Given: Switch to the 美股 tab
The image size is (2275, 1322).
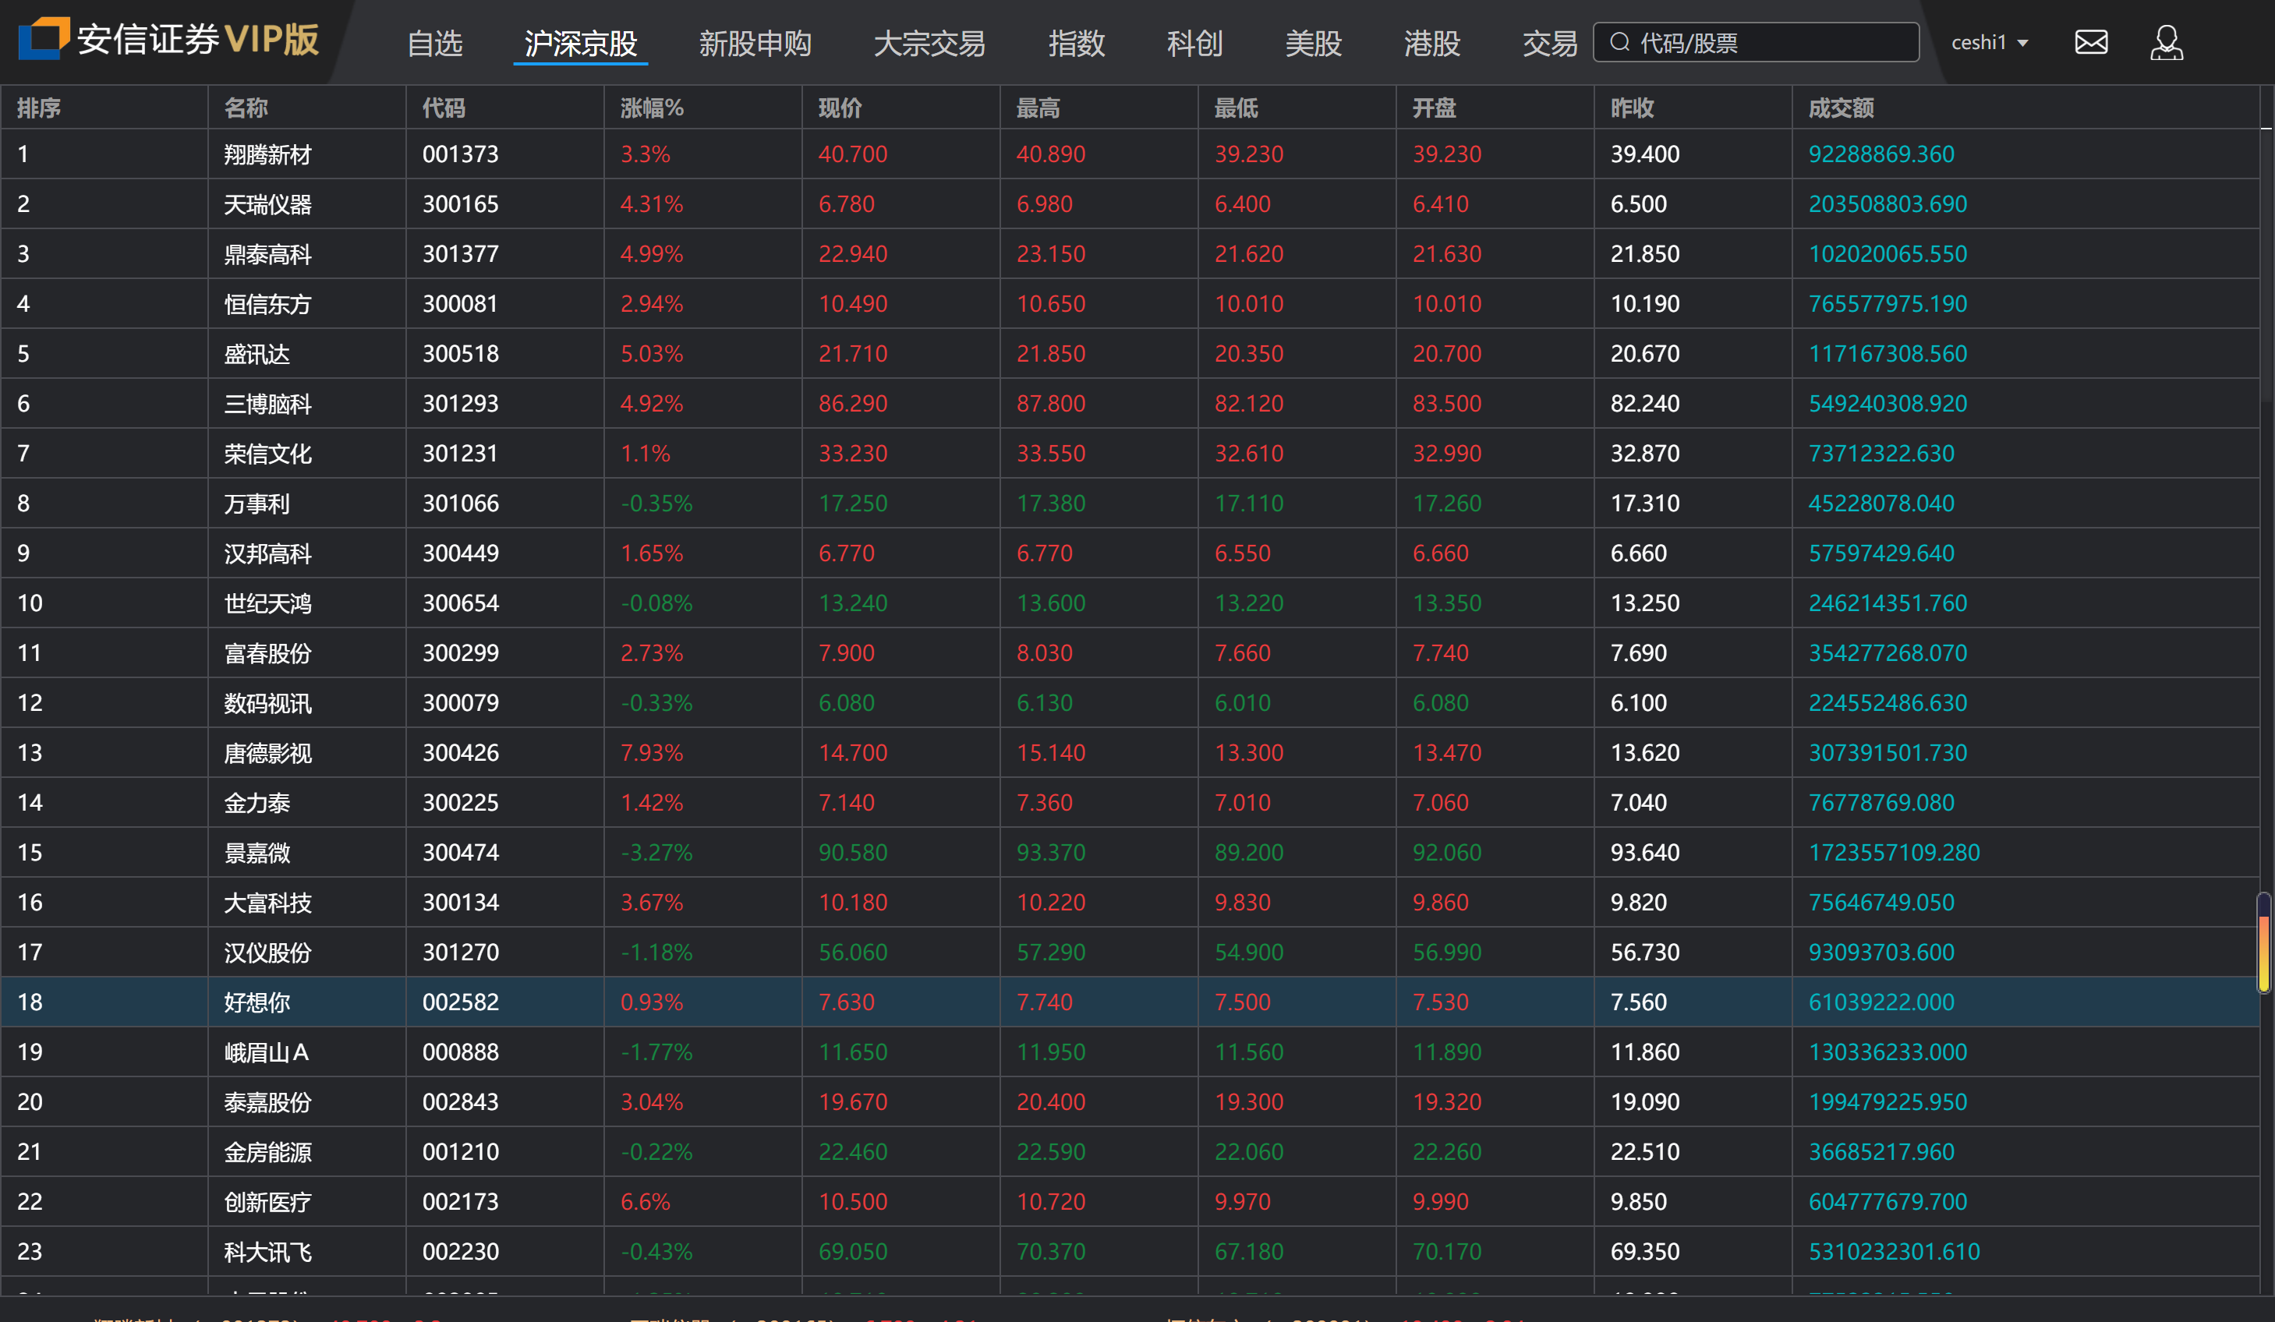Looking at the screenshot, I should [x=1313, y=44].
